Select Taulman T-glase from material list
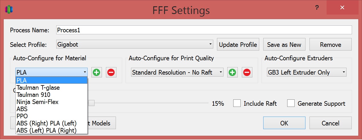The image size is (362, 140). click(38, 87)
